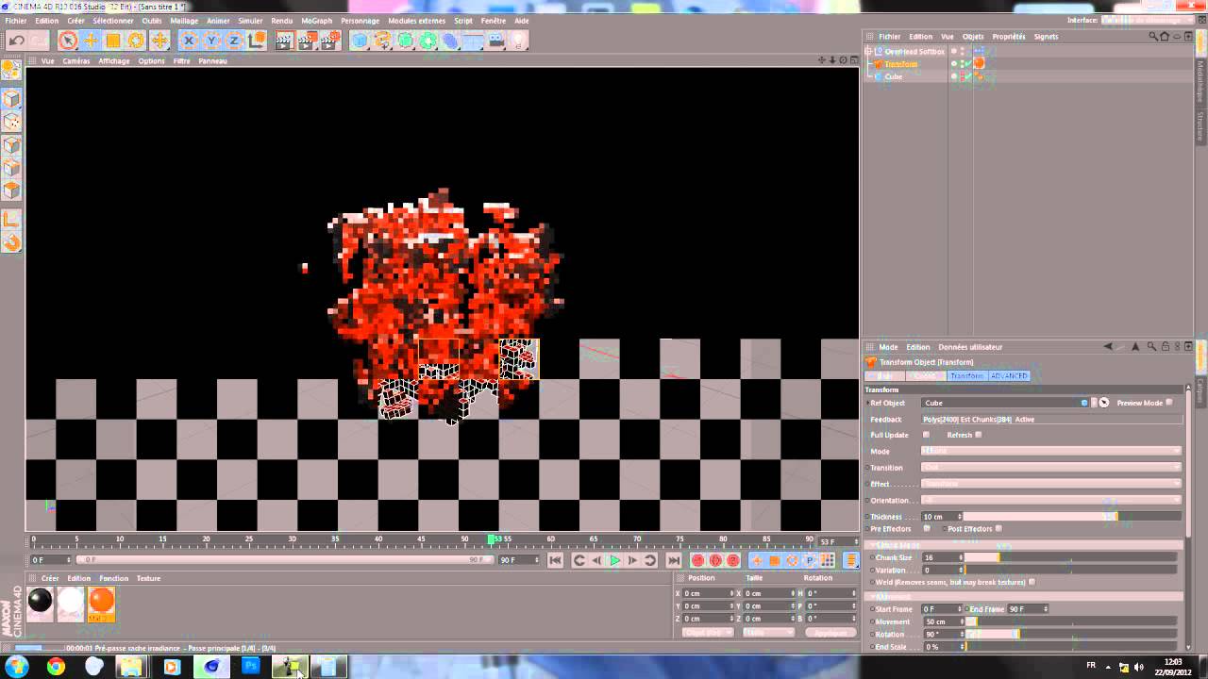Play the animation forward
The image size is (1208, 679).
point(614,560)
